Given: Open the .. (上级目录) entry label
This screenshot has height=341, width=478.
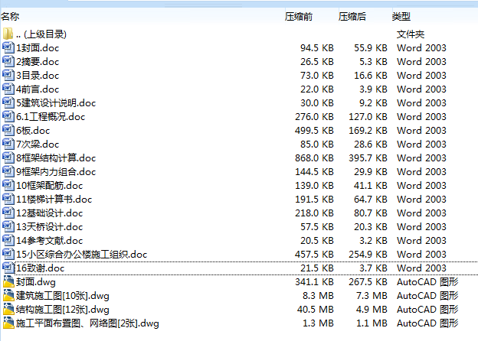Looking at the screenshot, I should 41,34.
